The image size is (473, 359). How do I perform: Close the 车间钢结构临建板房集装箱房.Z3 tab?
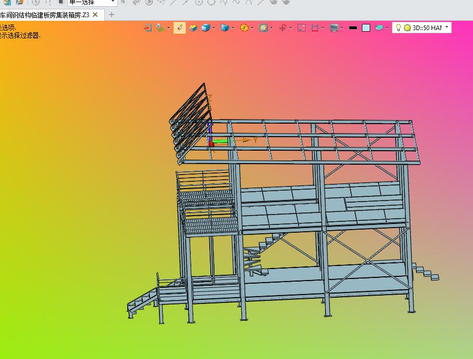pyautogui.click(x=96, y=15)
